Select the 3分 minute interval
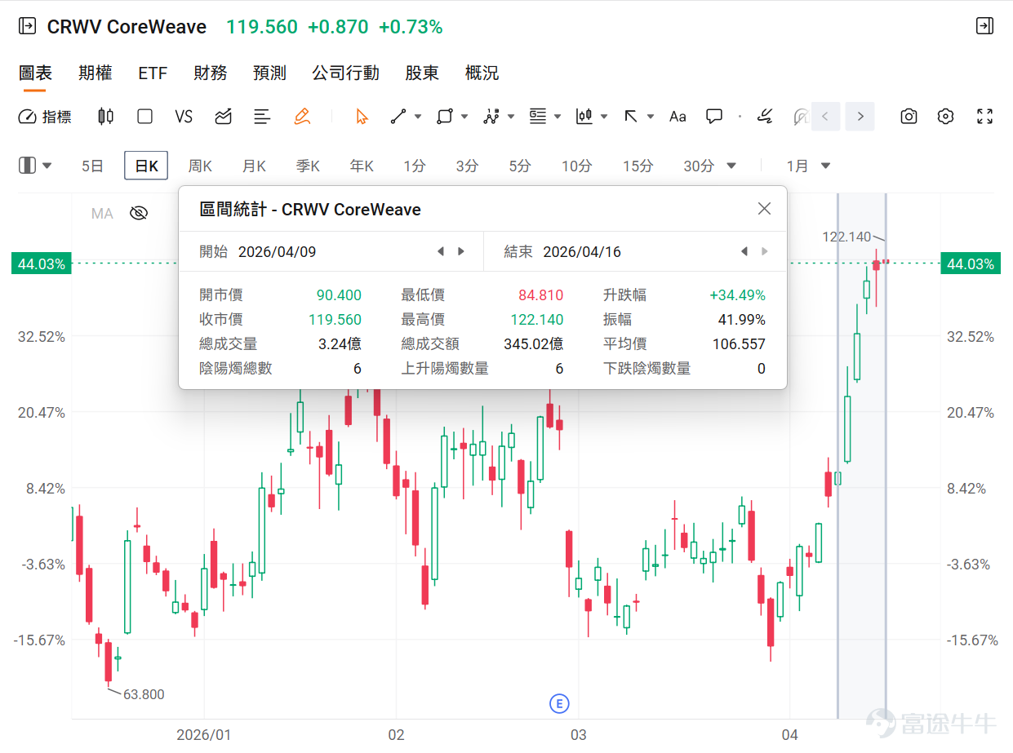The height and width of the screenshot is (753, 1013). click(x=467, y=166)
